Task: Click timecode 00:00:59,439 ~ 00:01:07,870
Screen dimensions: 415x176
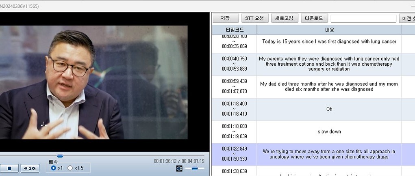Action: [x=234, y=86]
